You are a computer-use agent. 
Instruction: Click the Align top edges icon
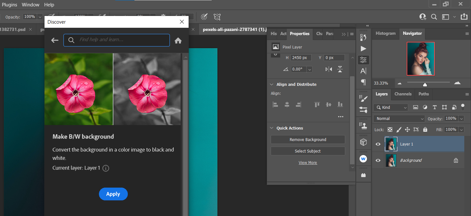pos(317,104)
